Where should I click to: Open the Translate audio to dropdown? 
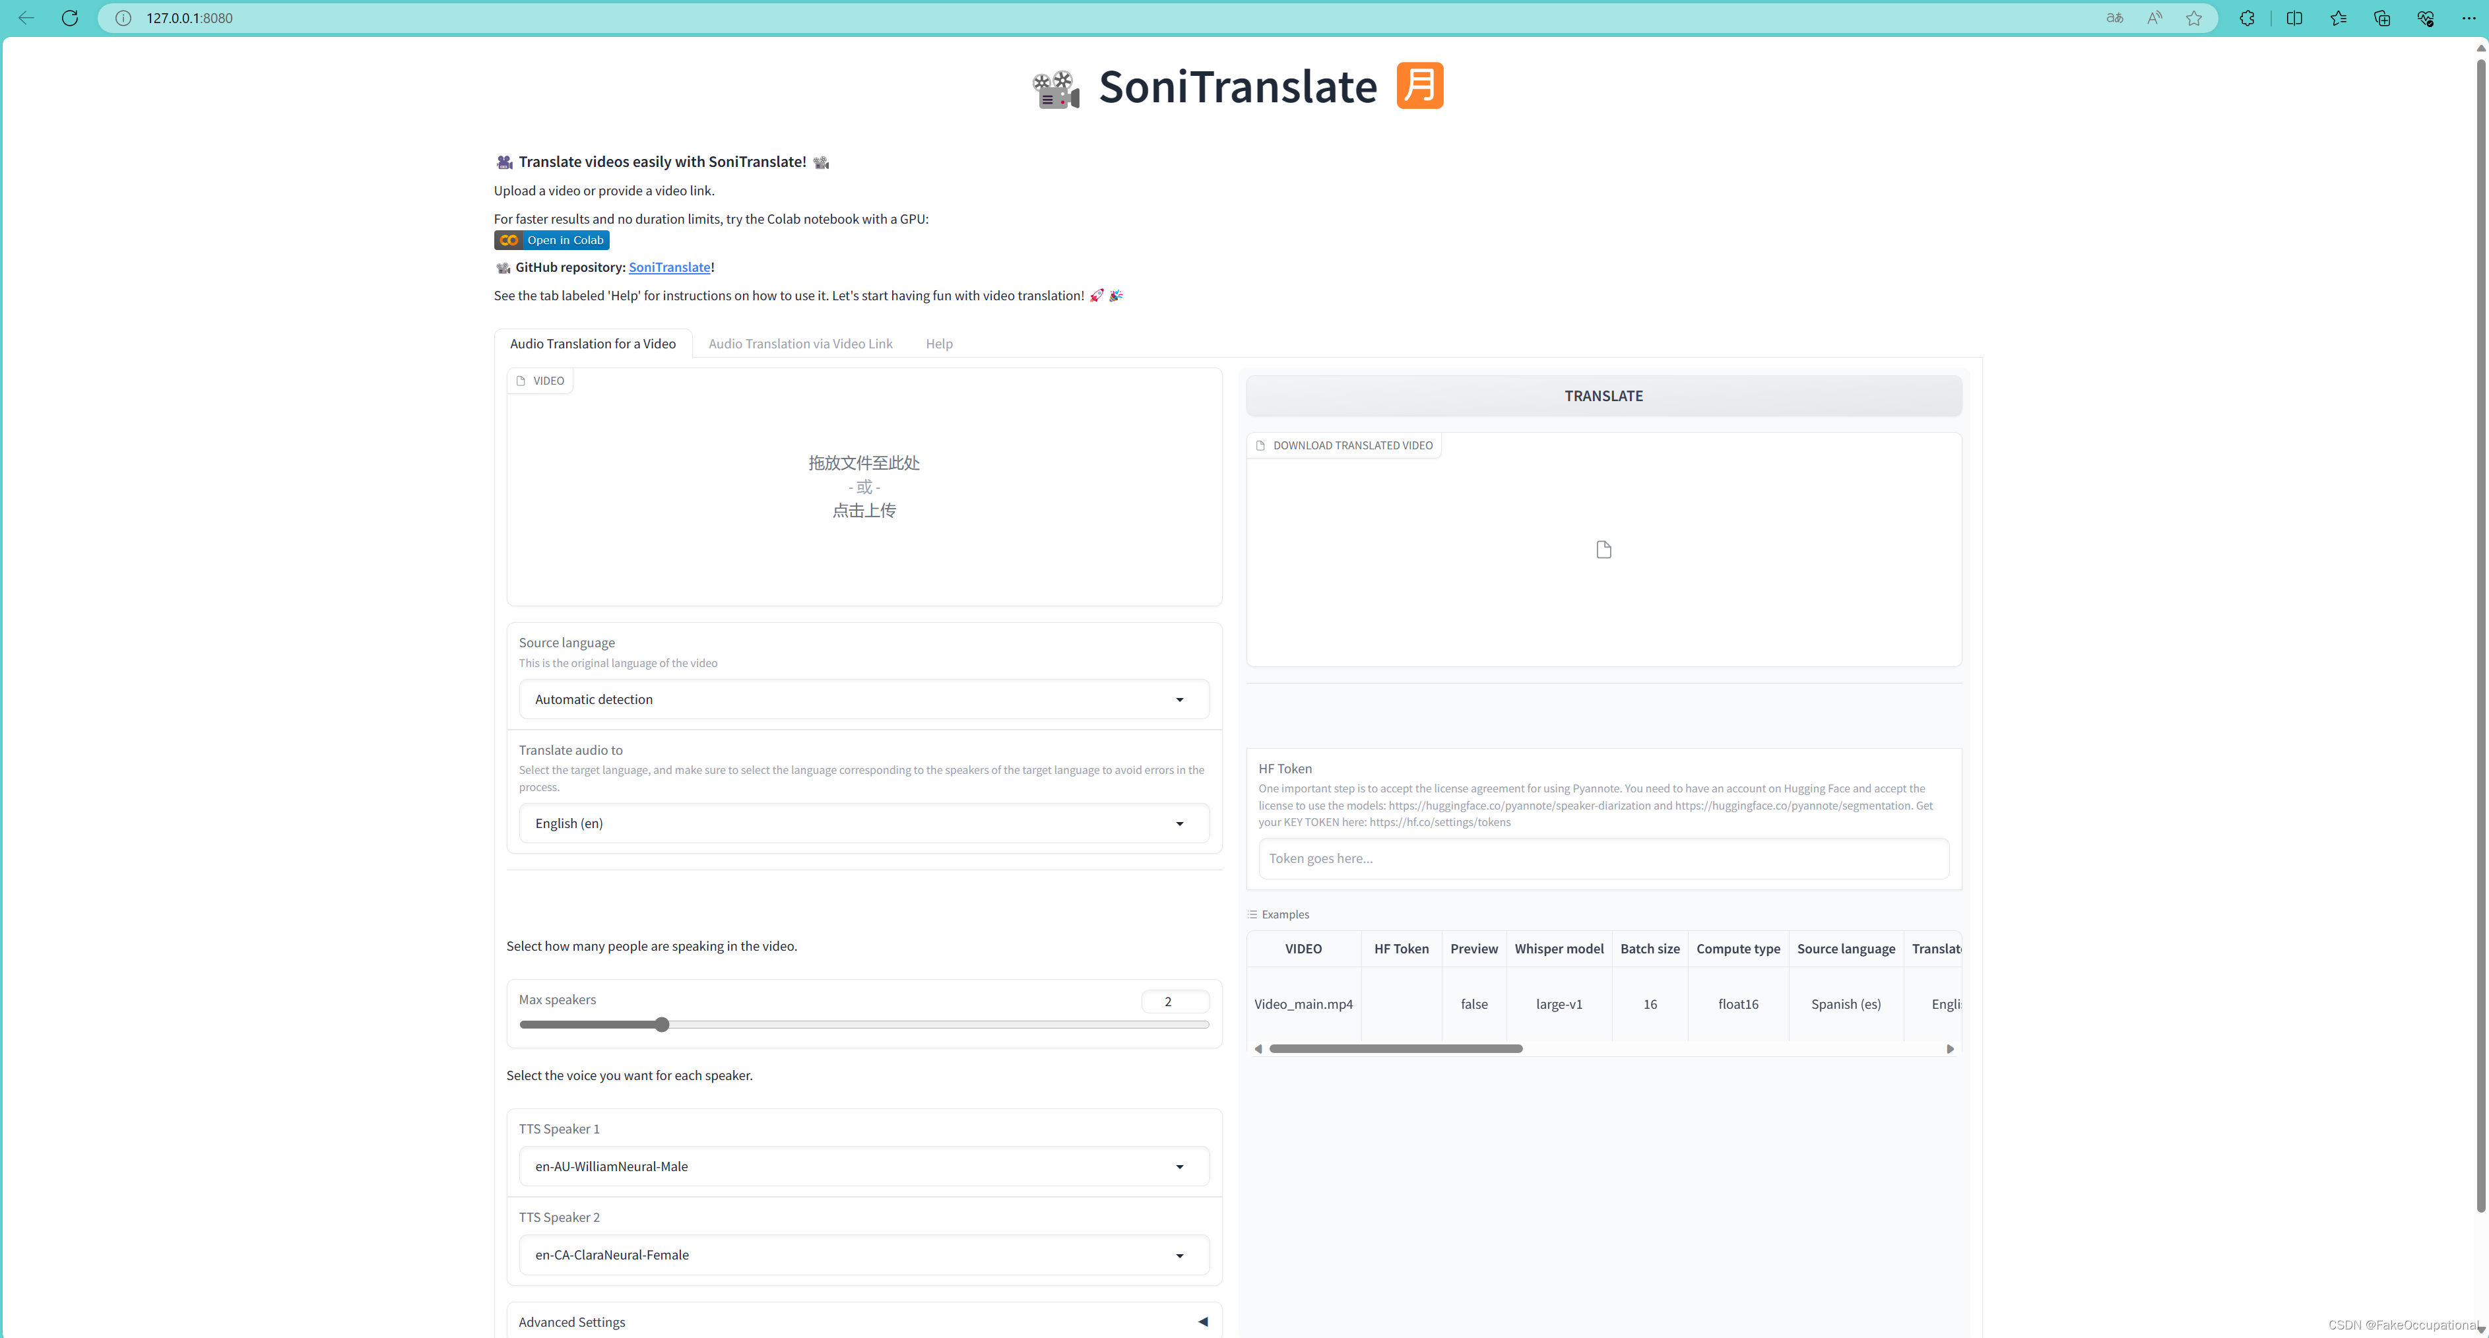863,823
